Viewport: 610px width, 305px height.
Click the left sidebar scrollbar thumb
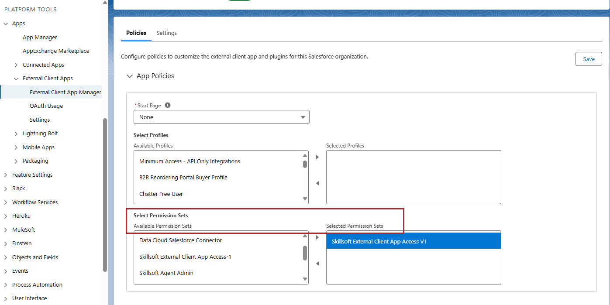[x=105, y=195]
